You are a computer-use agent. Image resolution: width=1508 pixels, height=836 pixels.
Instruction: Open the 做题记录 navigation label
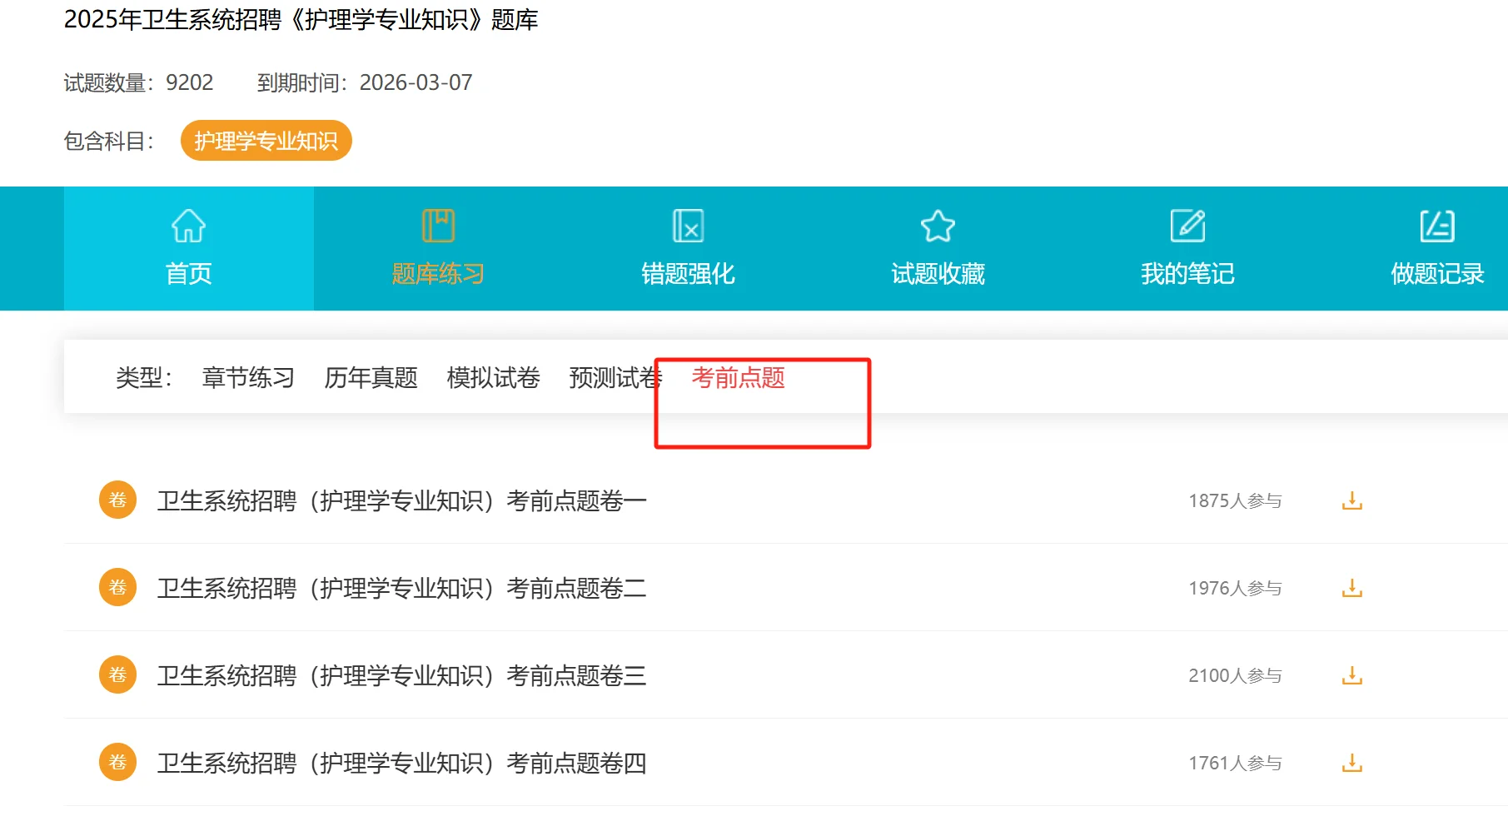tap(1437, 274)
